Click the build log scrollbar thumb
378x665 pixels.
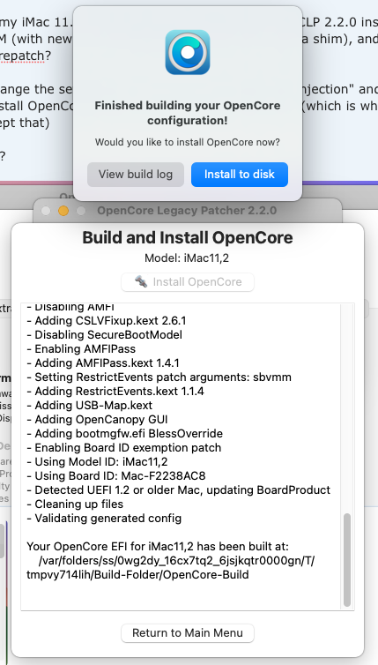(x=346, y=560)
